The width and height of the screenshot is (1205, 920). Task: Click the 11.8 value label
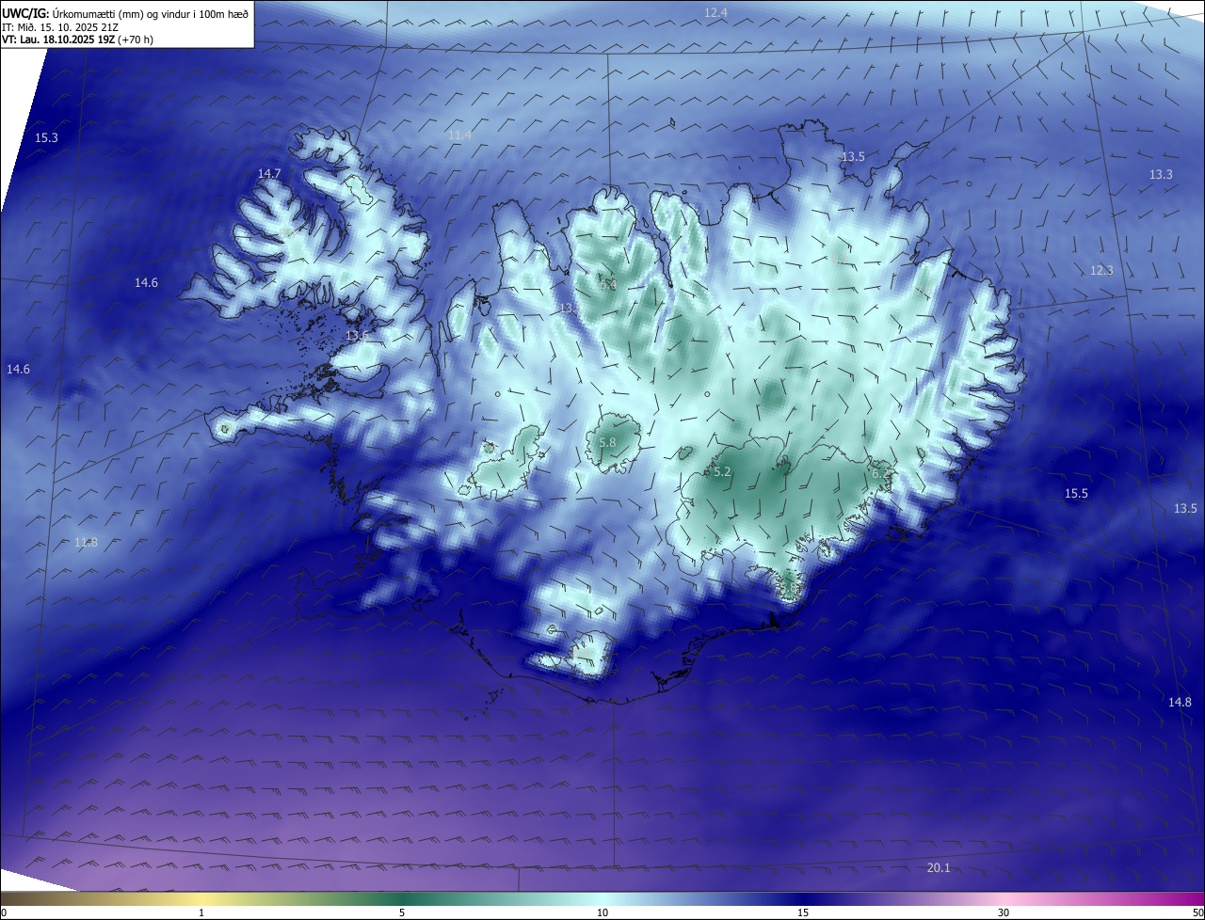pyautogui.click(x=86, y=543)
